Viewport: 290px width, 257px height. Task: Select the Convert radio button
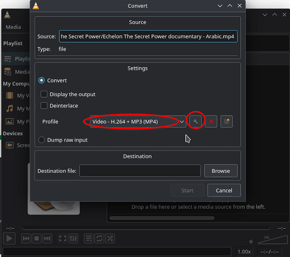[x=42, y=80]
